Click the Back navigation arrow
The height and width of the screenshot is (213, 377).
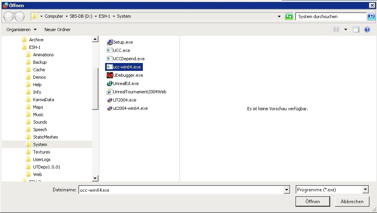[8, 17]
